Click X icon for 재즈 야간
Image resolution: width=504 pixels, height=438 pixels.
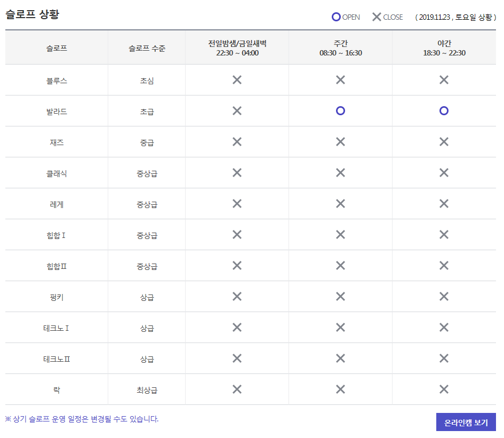pos(444,141)
